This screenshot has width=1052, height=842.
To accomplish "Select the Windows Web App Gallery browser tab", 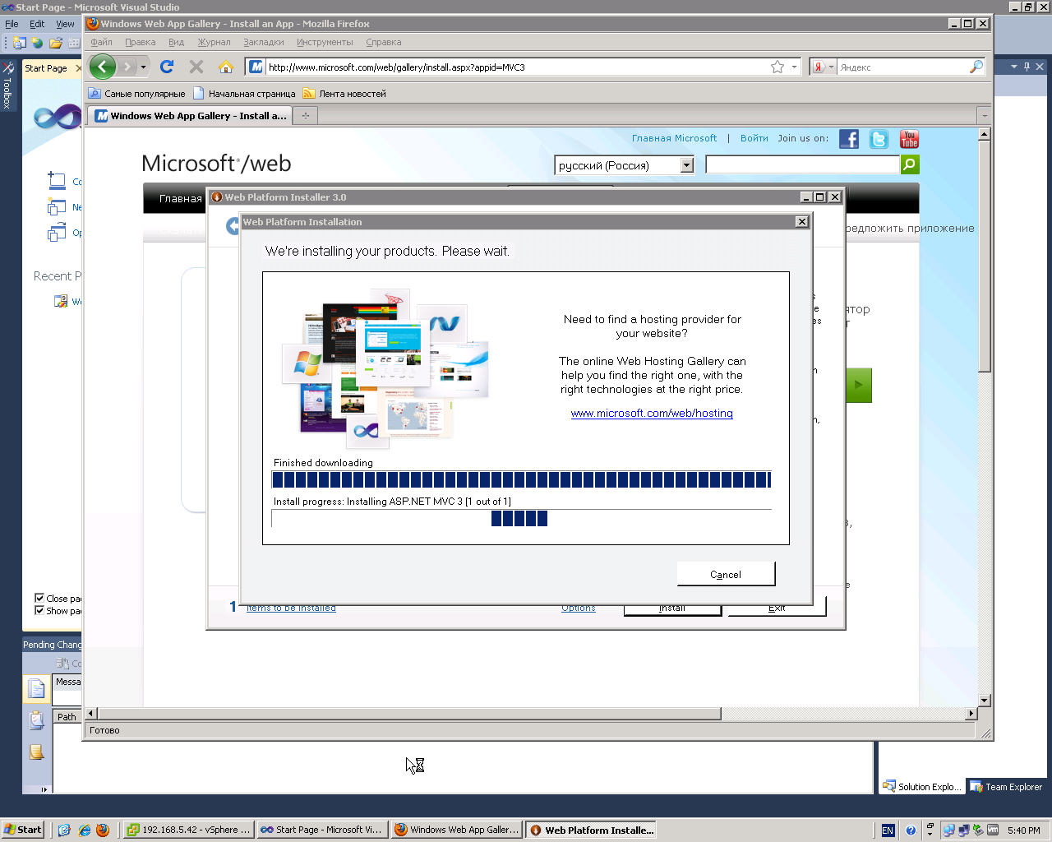I will click(191, 116).
